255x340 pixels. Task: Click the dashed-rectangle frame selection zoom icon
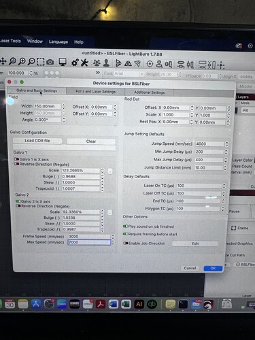[41, 62]
